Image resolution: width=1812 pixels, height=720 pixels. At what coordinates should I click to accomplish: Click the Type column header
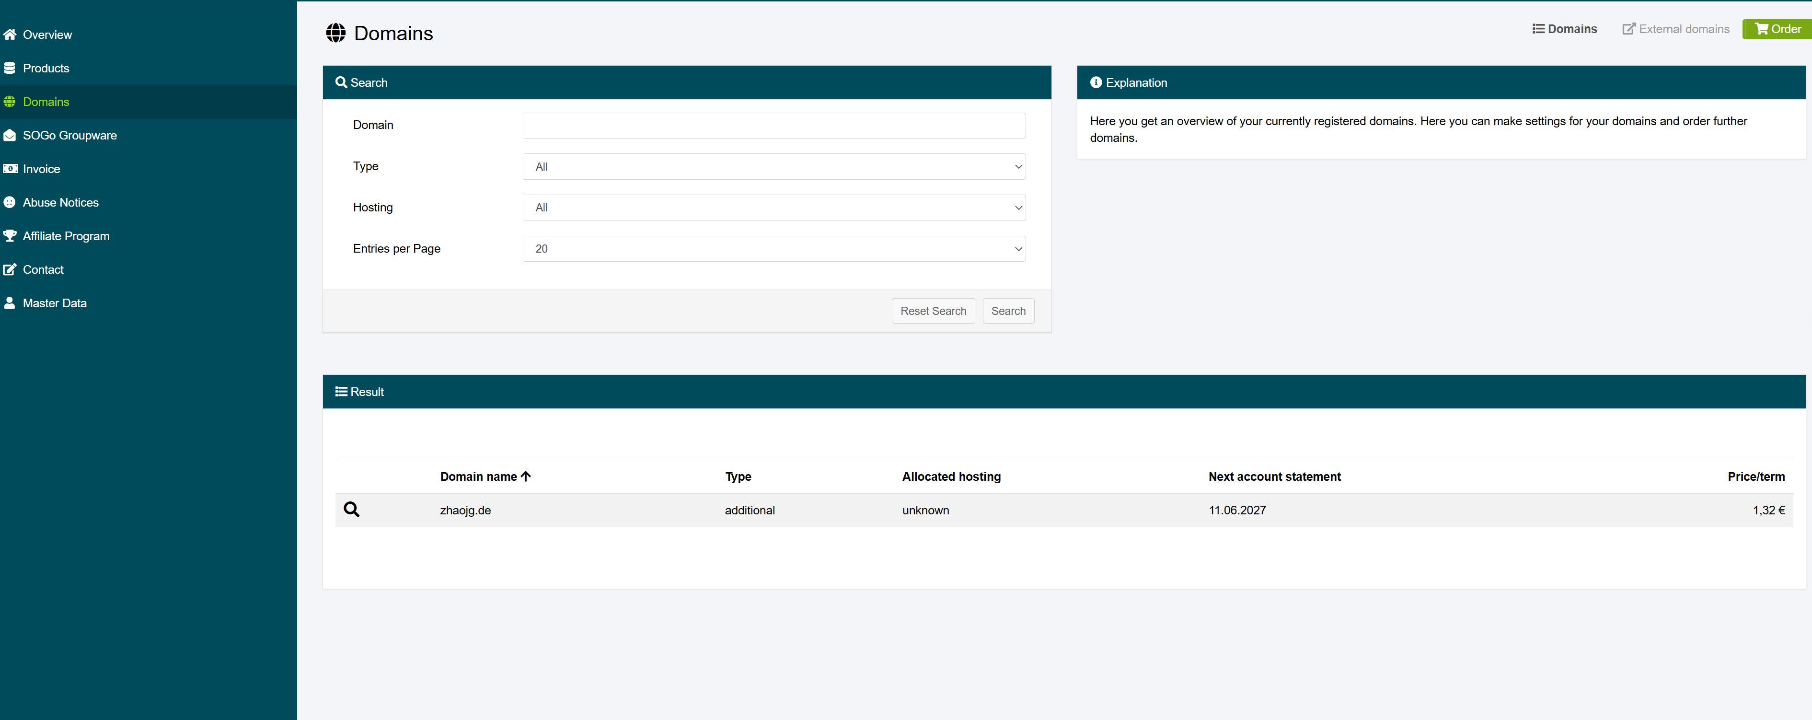pos(738,476)
